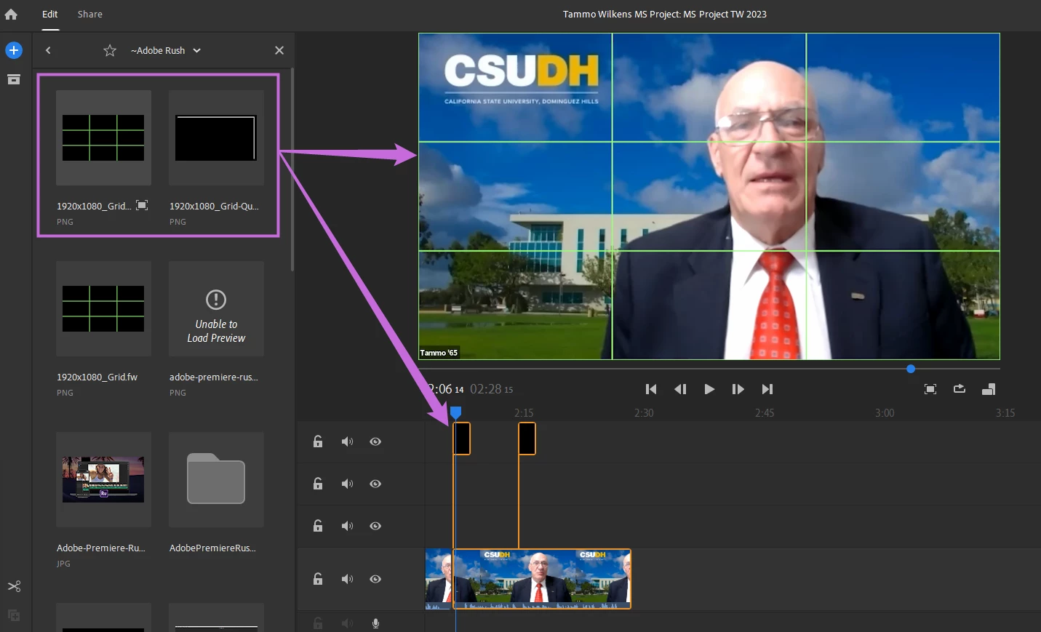The width and height of the screenshot is (1041, 632).
Task: Mute the top video track
Action: 347,441
